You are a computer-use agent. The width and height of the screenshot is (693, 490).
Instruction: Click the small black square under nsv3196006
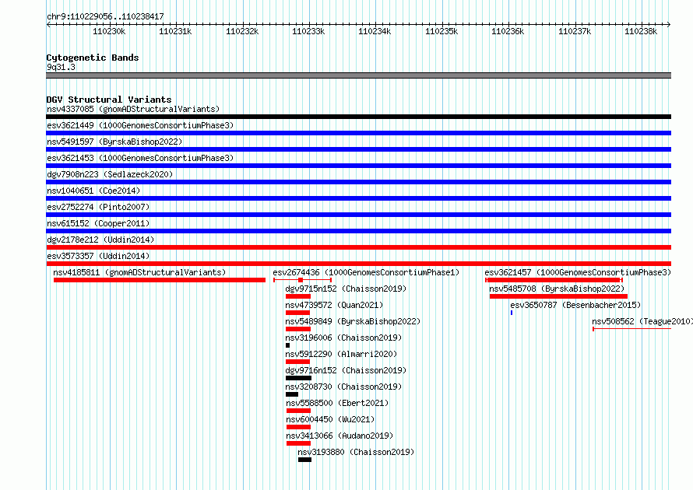288,345
